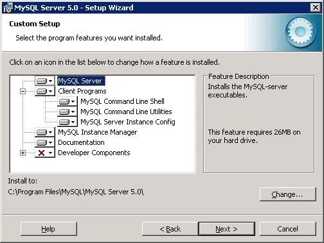Viewport: 324px width, 243px height.
Task: Open MySQL Server Instance Config feature icon
Action: (x=67, y=122)
